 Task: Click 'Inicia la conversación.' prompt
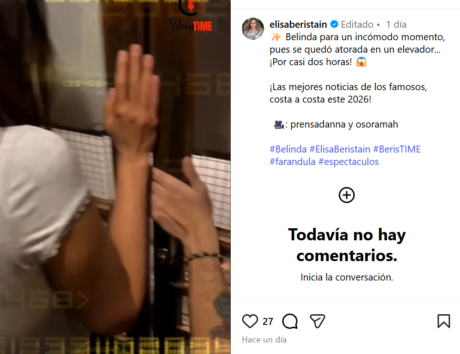347,277
